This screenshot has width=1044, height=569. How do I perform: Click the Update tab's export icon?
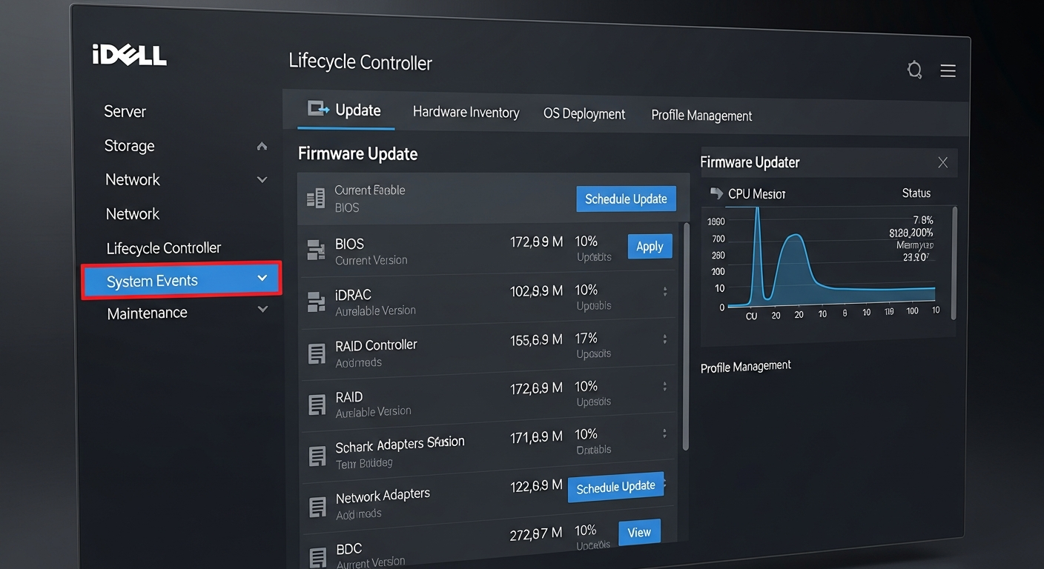[x=318, y=108]
